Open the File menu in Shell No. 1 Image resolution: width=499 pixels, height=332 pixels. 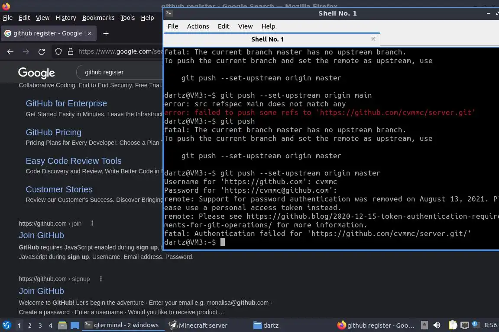173,26
